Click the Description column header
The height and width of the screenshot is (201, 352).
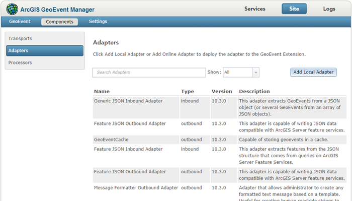[254, 92]
